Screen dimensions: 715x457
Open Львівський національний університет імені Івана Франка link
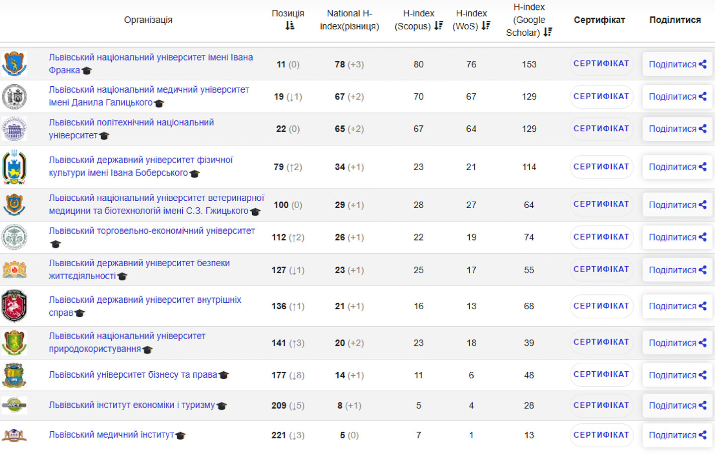click(151, 64)
